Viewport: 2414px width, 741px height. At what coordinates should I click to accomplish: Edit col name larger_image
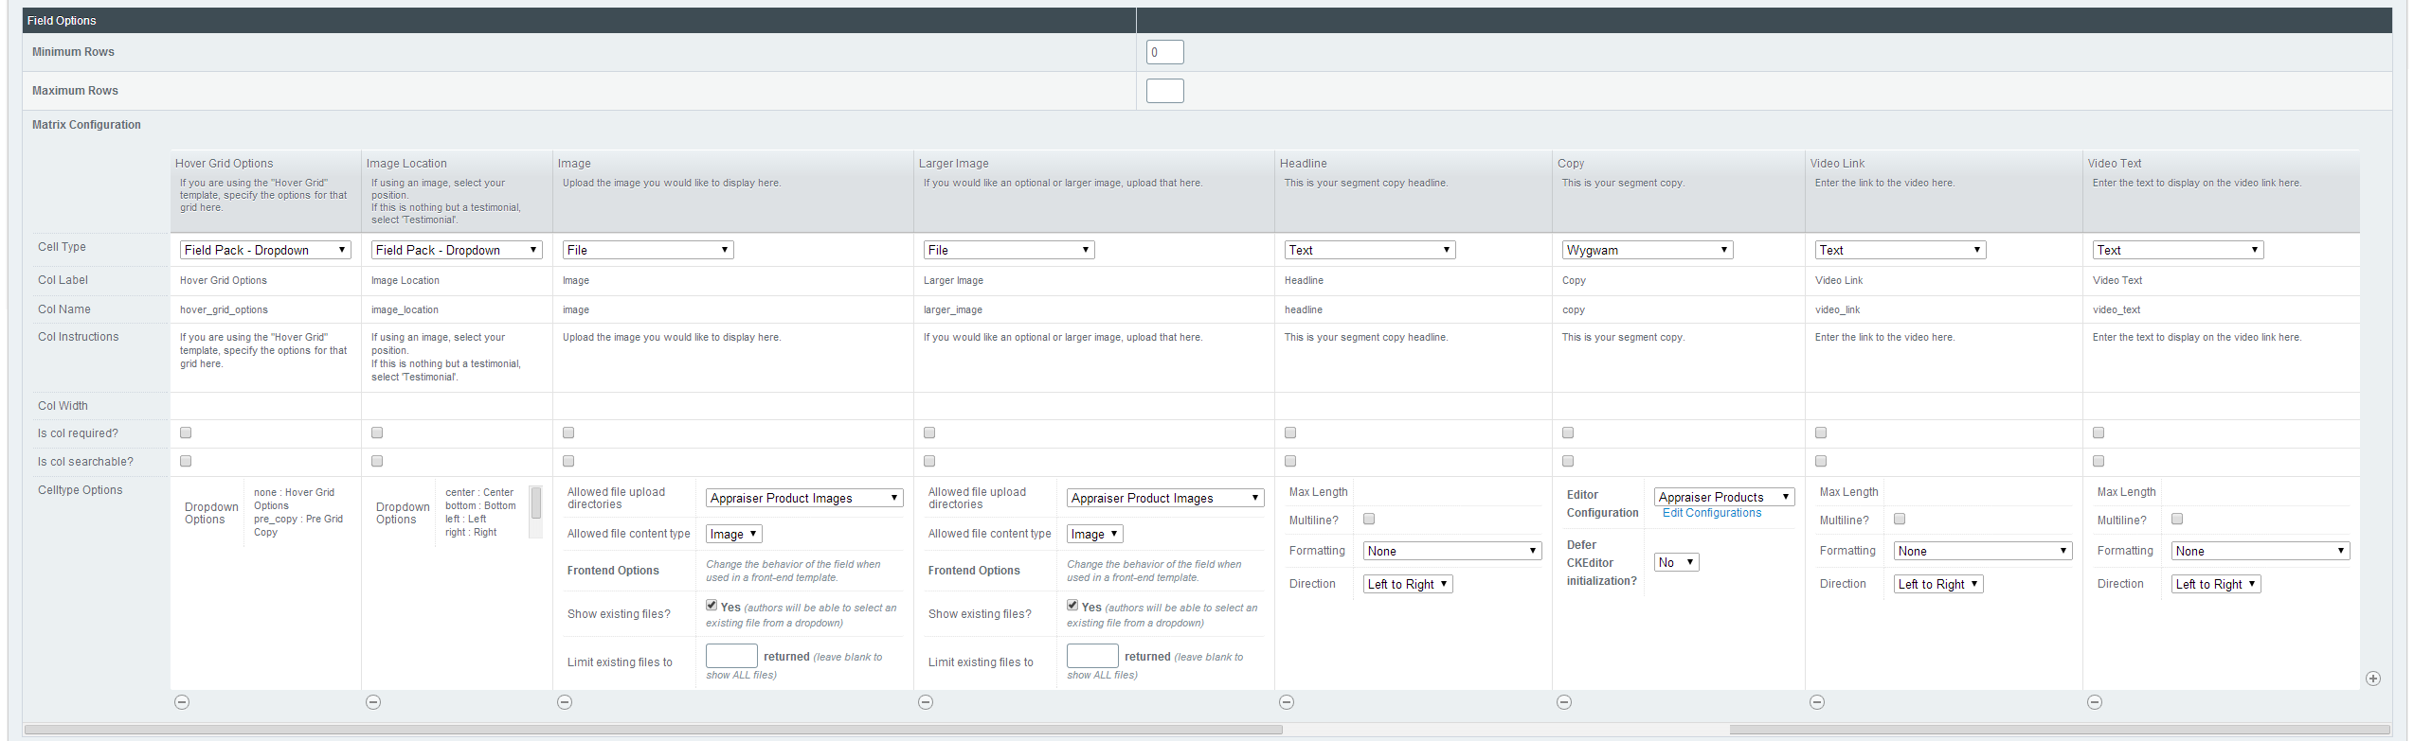click(x=953, y=309)
